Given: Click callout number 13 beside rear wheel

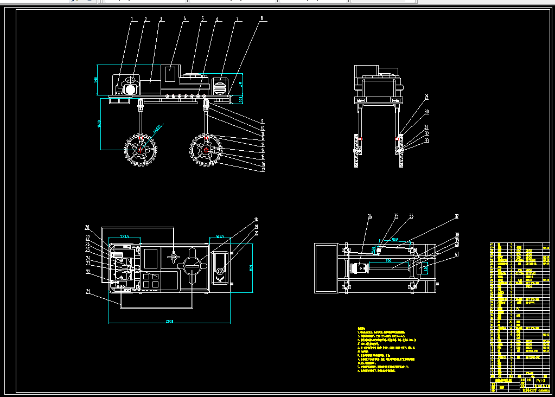Looking at the screenshot, I should pyautogui.click(x=263, y=145).
